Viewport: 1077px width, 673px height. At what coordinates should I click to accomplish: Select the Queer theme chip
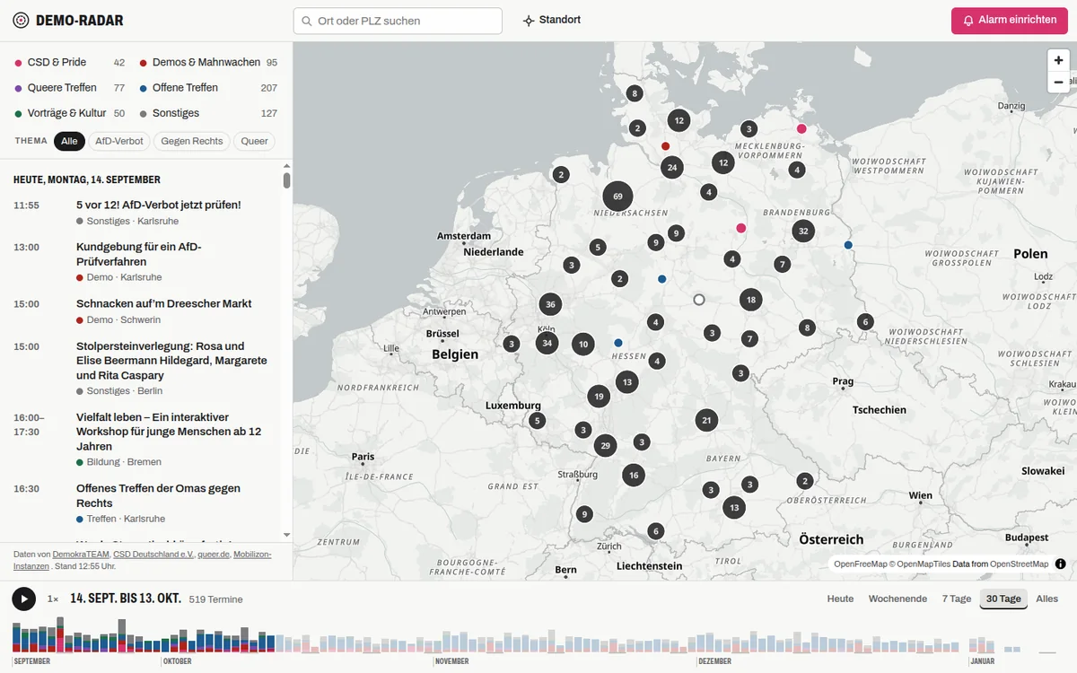click(x=254, y=141)
